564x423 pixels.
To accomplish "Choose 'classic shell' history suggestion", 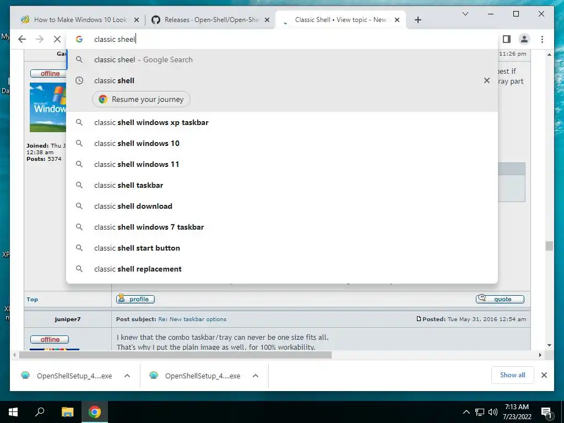I will coord(282,80).
